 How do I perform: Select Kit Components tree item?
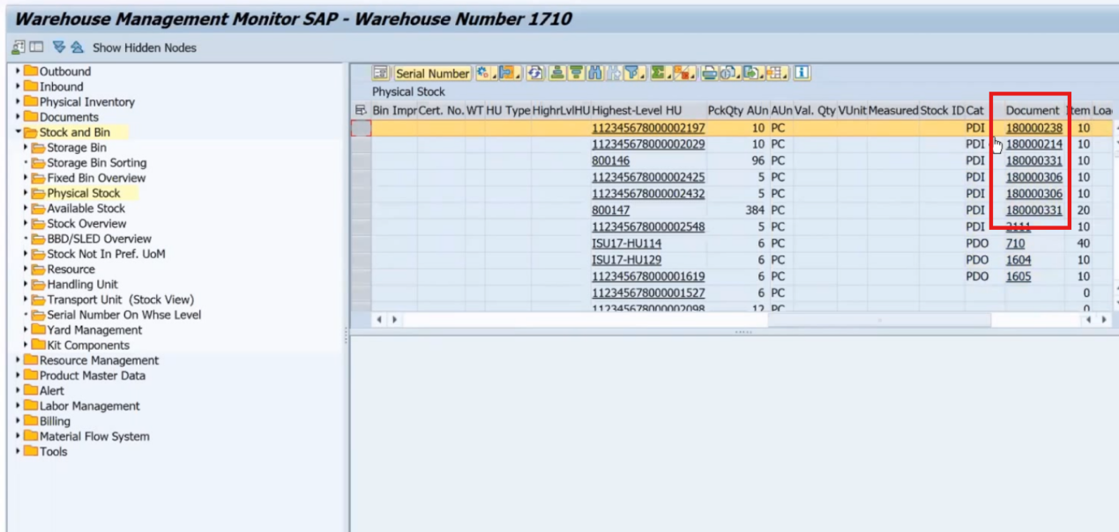coord(88,345)
